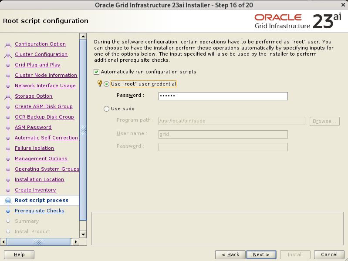Open the Failure Isolation step link

34,148
